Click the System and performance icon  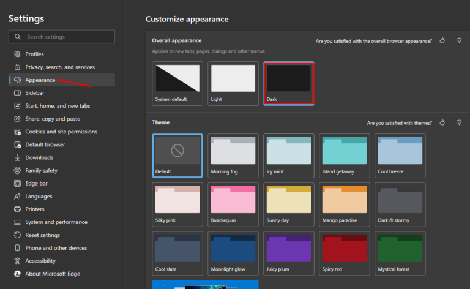17,222
